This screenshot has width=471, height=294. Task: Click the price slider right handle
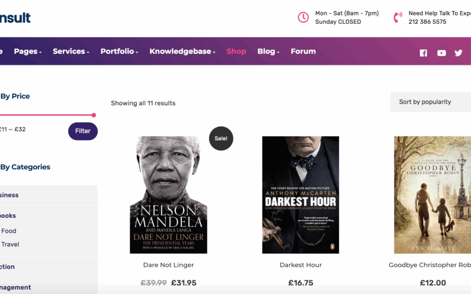click(x=94, y=115)
